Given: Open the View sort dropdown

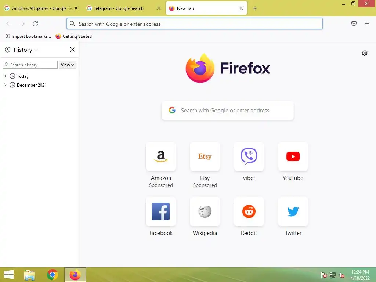Looking at the screenshot, I should [x=68, y=65].
